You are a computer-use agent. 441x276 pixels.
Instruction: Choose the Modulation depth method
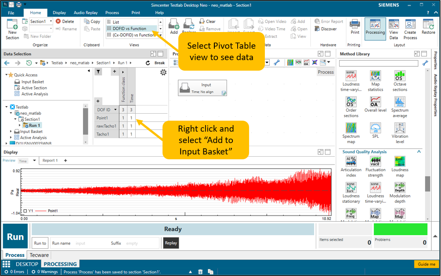click(x=400, y=193)
